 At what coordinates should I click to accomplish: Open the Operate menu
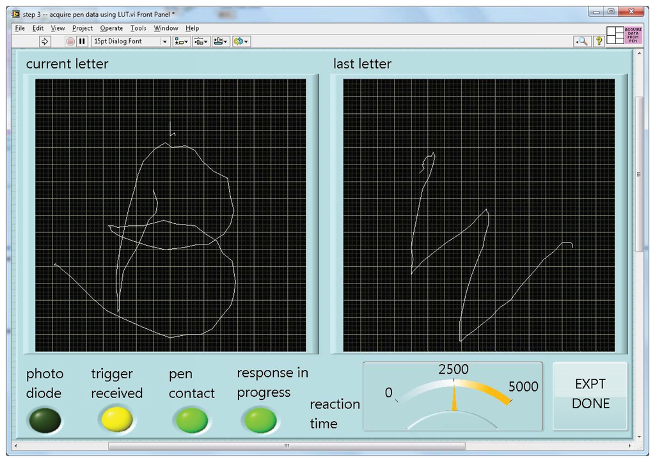coord(111,28)
